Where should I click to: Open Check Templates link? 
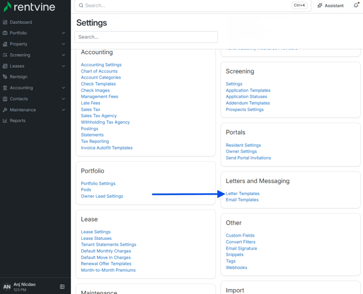[x=98, y=84]
